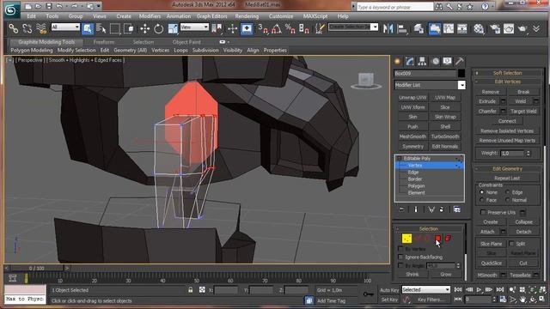
Task: Click the Pin Stack icon
Action: (x=401, y=209)
